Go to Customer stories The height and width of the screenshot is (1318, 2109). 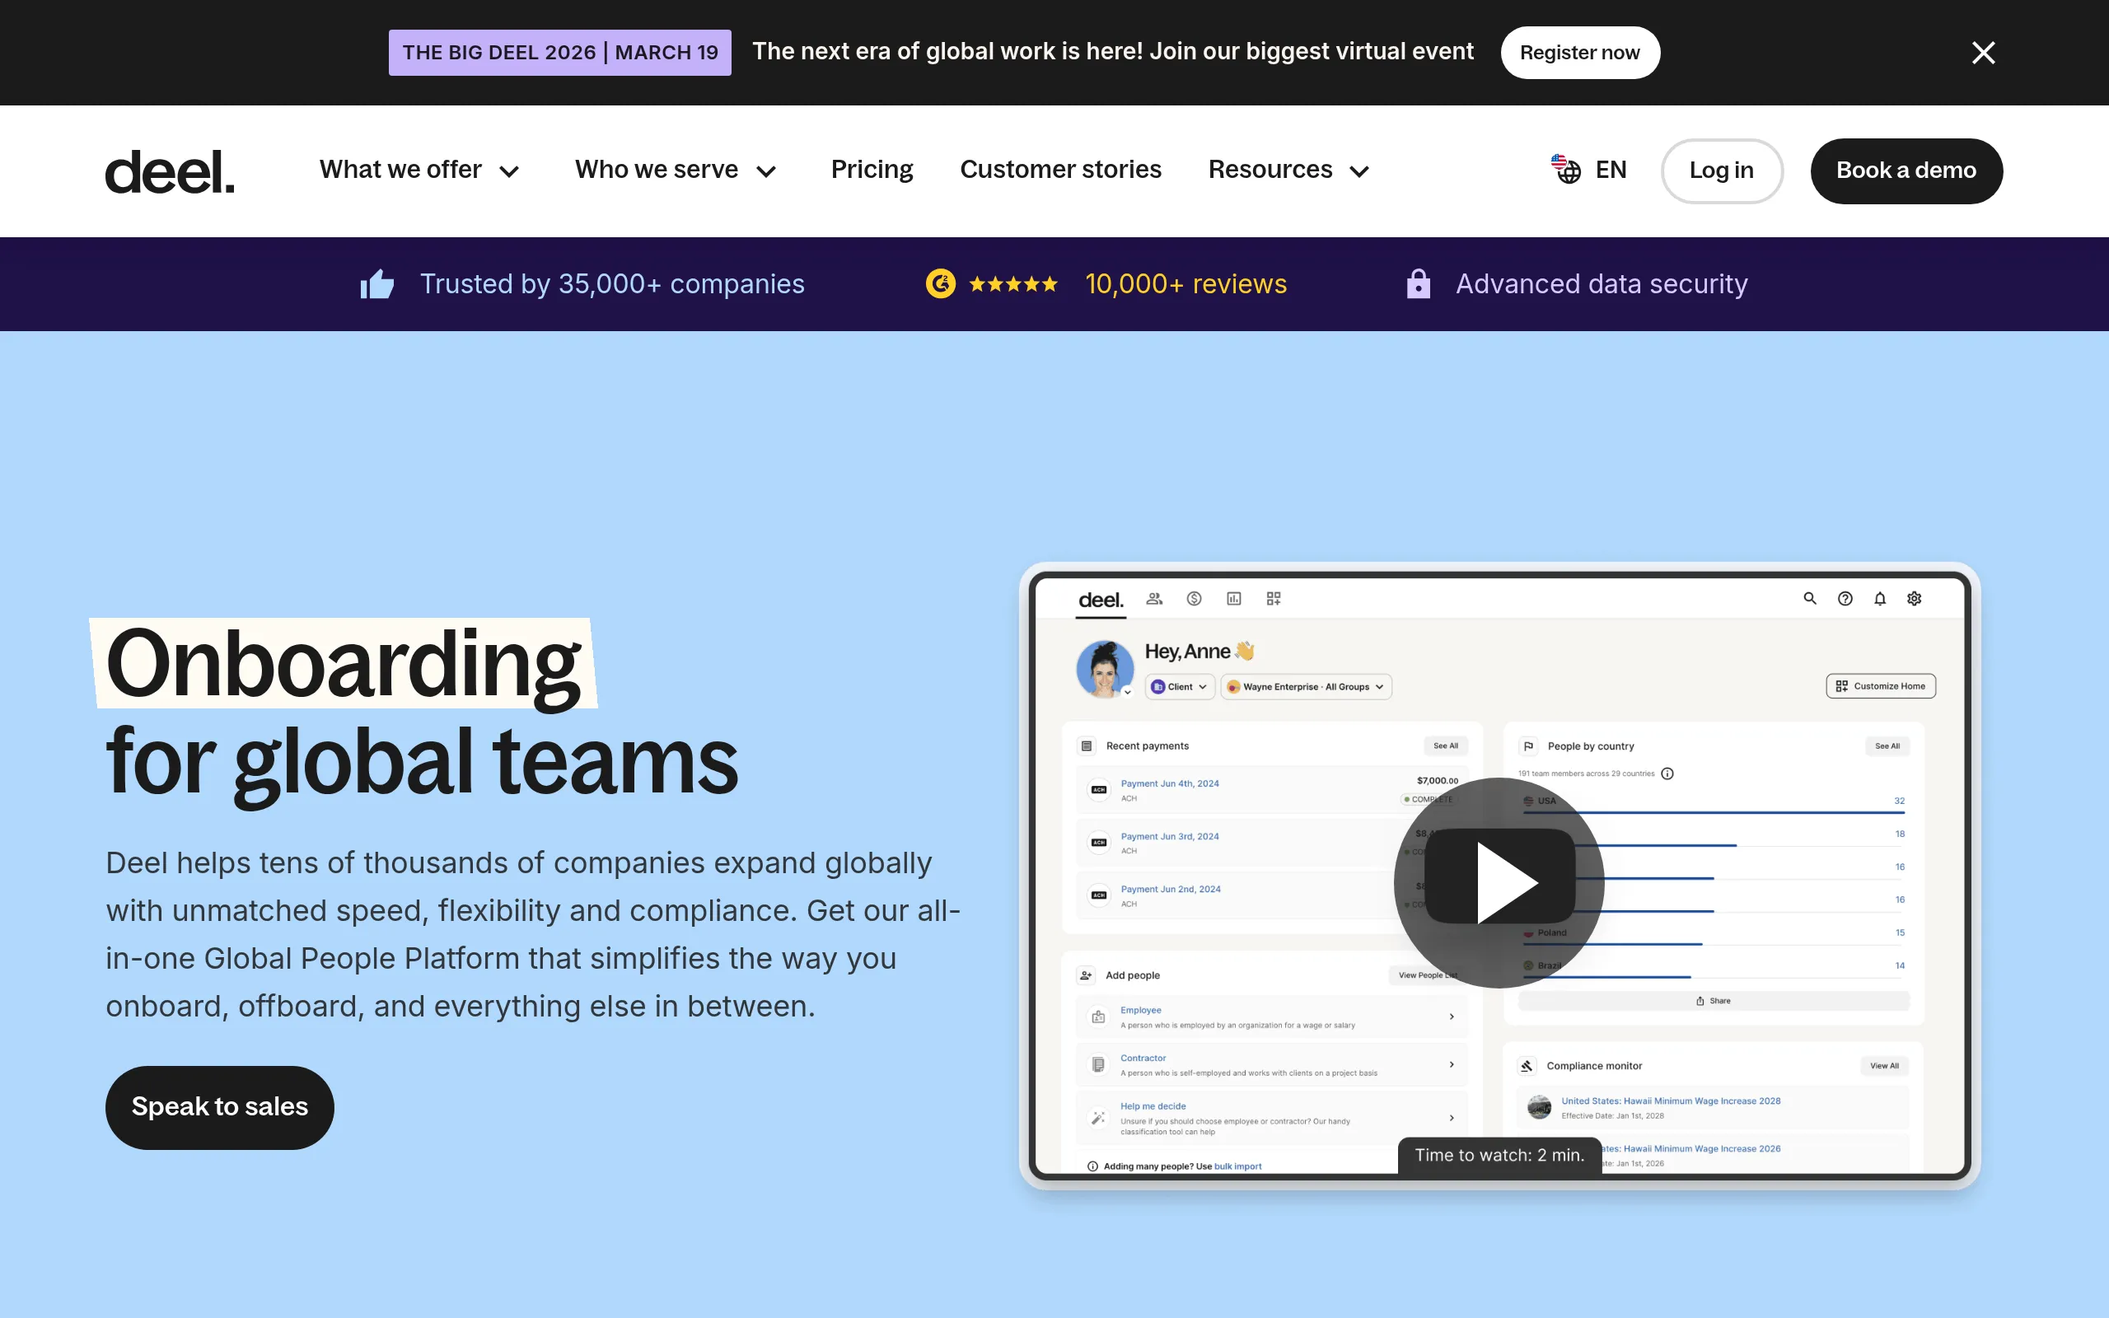click(1060, 170)
